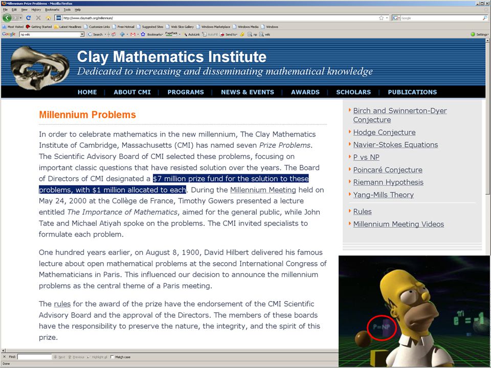
Task: Click the Find text input field
Action: [34, 357]
